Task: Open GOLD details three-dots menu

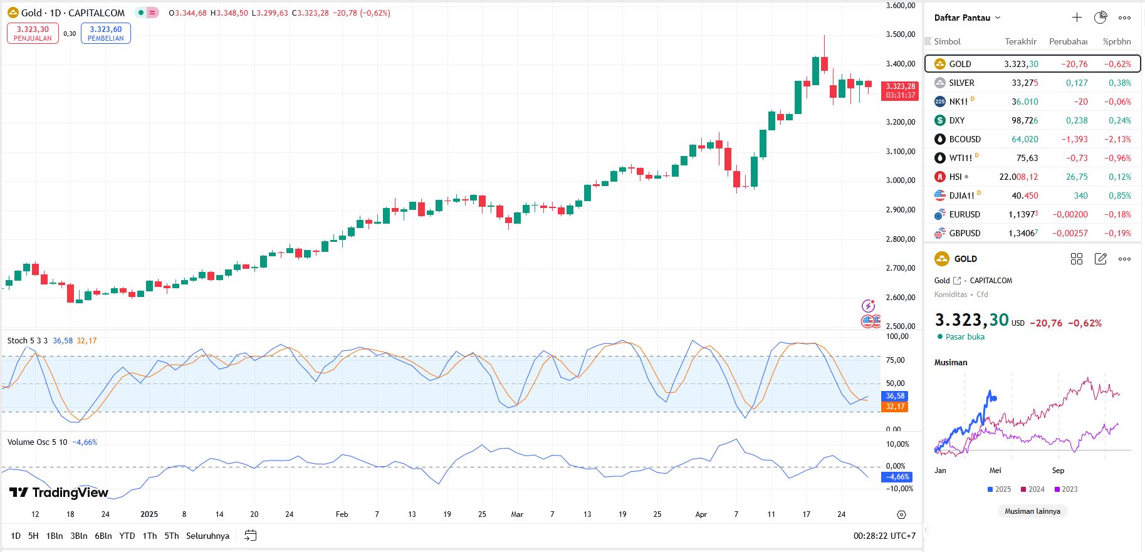Action: [1125, 259]
